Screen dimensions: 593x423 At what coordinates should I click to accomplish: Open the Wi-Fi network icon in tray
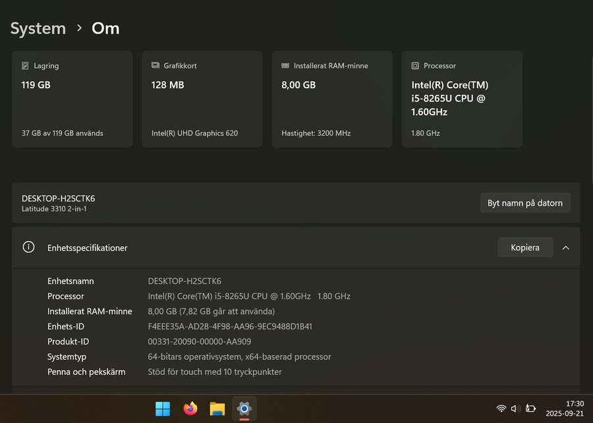(x=501, y=409)
